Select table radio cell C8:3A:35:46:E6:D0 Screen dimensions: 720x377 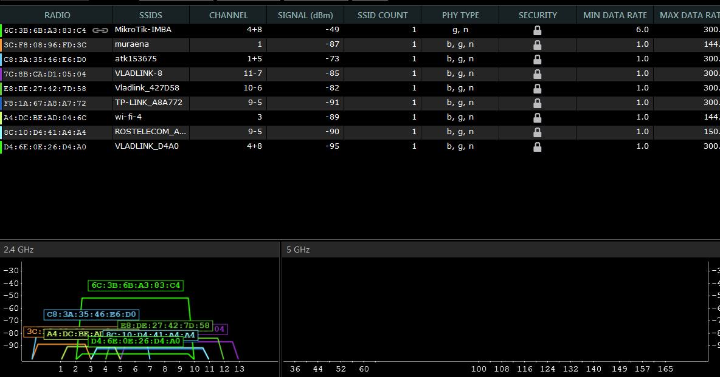45,59
